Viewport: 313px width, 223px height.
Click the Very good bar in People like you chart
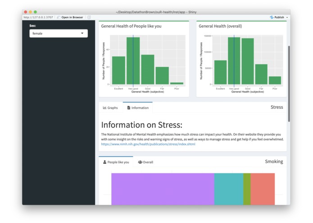133,61
